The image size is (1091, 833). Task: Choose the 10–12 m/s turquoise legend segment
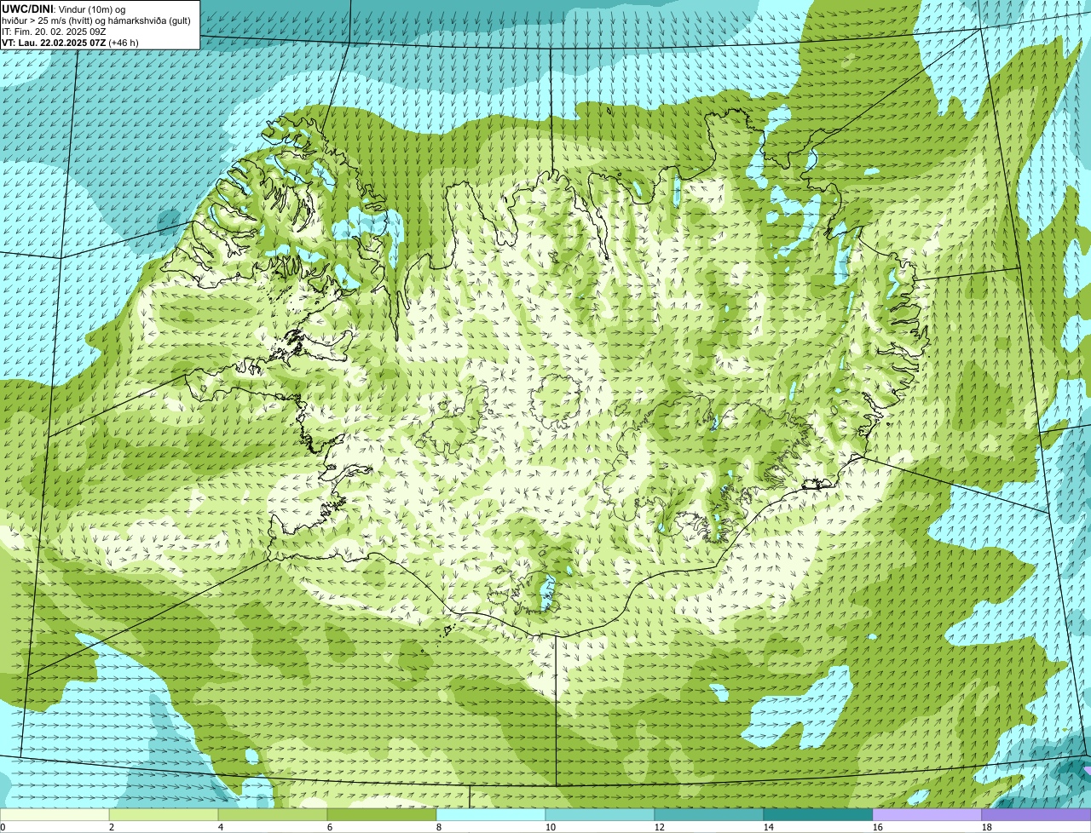point(600,815)
